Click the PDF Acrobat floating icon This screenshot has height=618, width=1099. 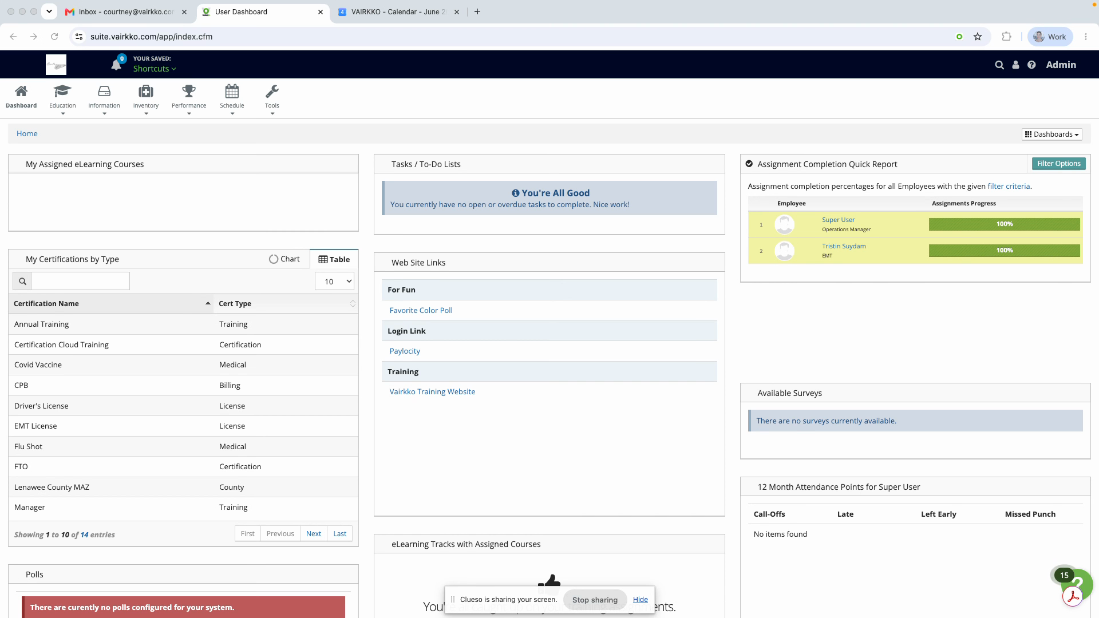[1073, 597]
